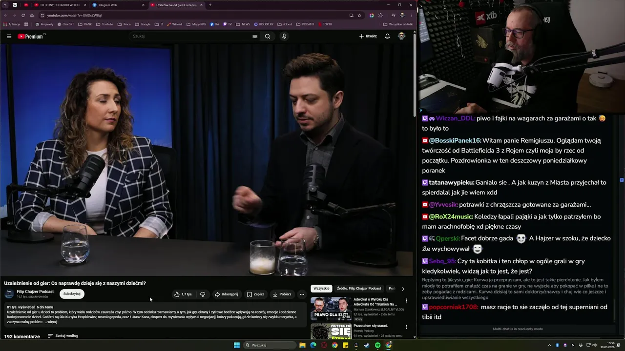Open Filip Chajzer Podcast channel name

(x=35, y=292)
